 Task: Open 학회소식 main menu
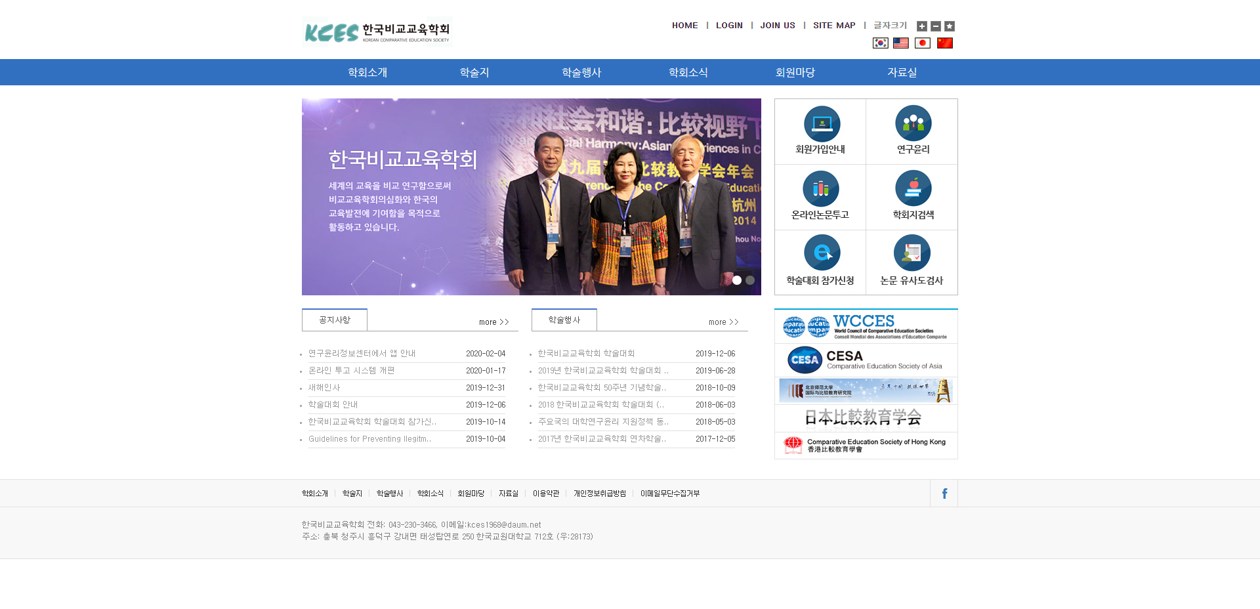pyautogui.click(x=688, y=72)
